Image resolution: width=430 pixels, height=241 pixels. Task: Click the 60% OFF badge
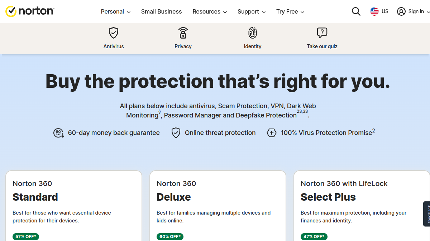pos(170,237)
